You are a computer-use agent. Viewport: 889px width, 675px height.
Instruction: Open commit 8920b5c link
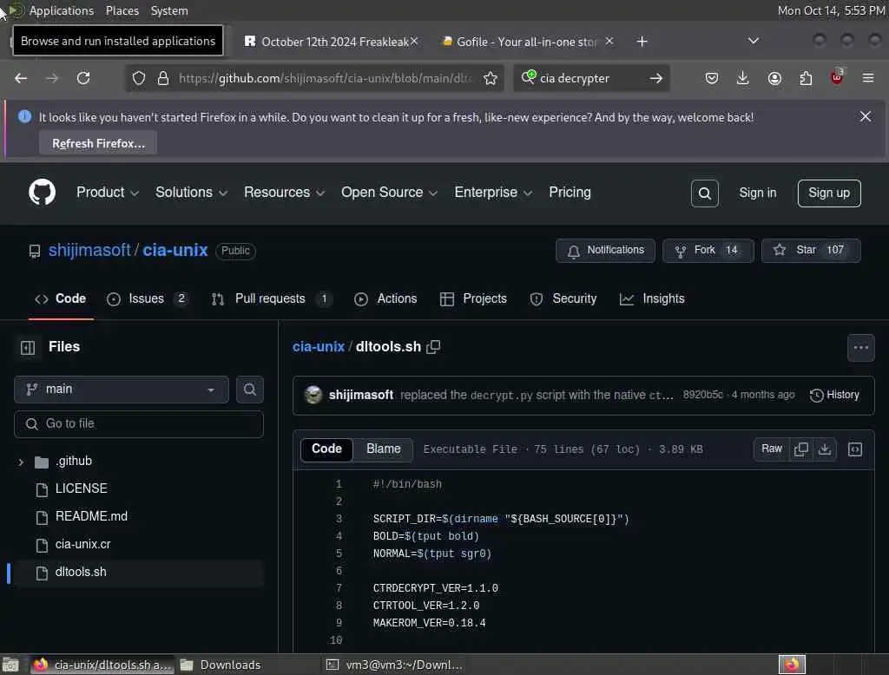(x=702, y=395)
